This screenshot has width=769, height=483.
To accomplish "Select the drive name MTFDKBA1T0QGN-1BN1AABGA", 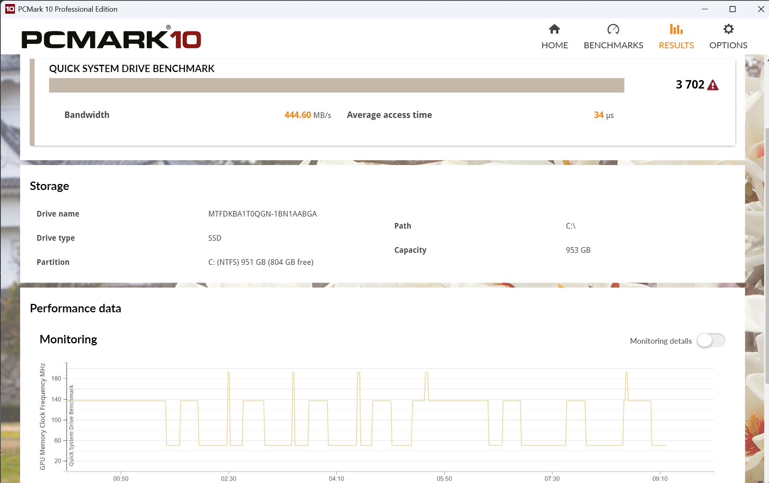I will [262, 214].
